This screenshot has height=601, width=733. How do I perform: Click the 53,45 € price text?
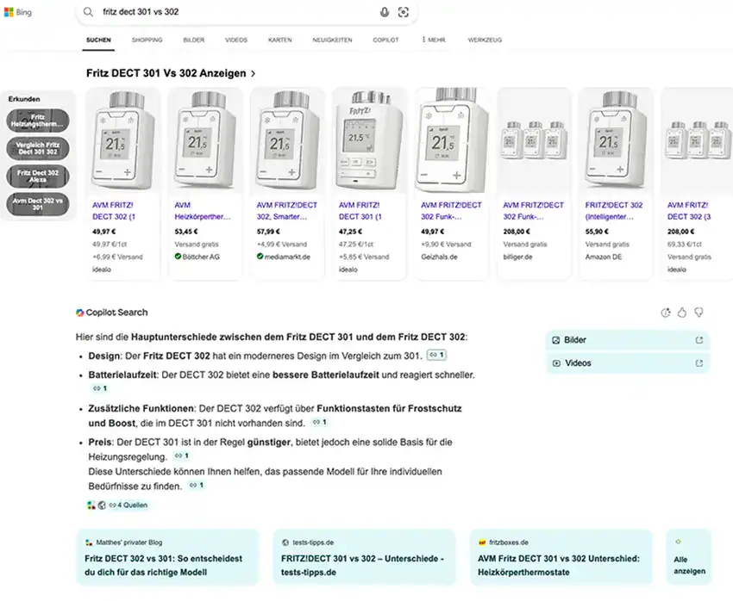point(186,232)
